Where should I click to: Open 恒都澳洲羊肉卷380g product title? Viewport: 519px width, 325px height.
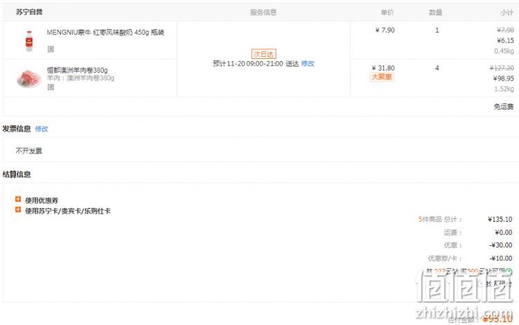coord(77,70)
